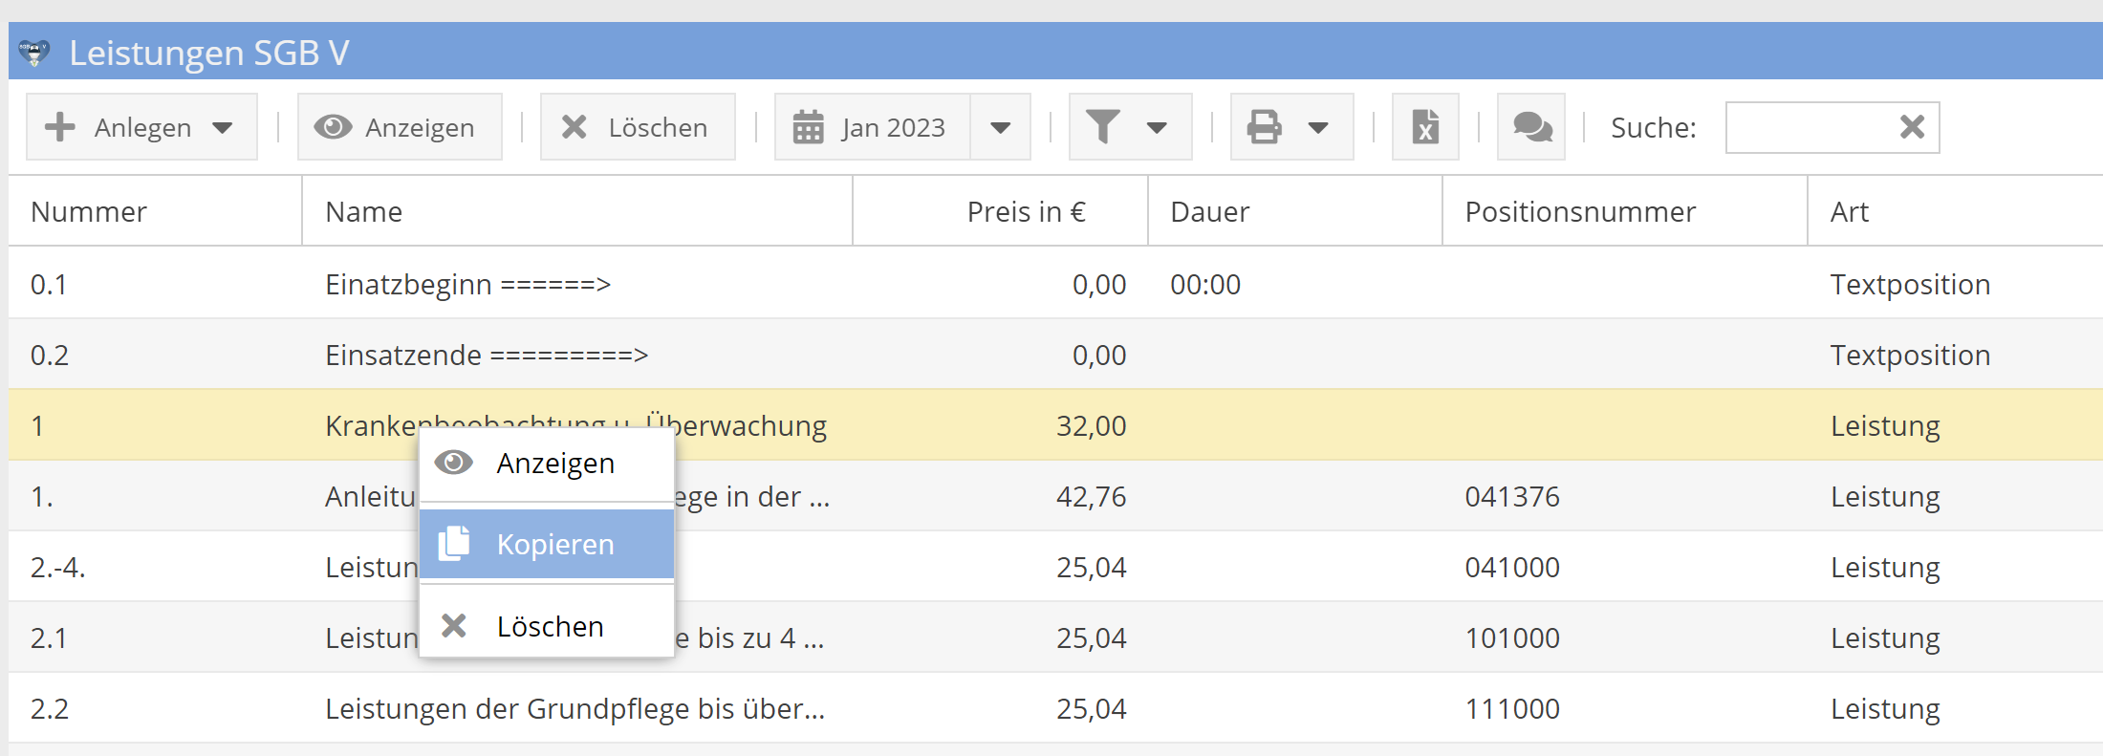This screenshot has height=756, width=2103.
Task: Click the Löschen toolbar button
Action: tap(638, 127)
